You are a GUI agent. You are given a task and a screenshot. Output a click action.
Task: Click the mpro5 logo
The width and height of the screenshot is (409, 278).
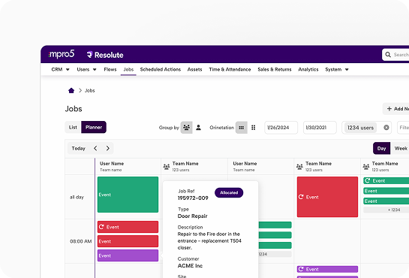pyautogui.click(x=62, y=54)
